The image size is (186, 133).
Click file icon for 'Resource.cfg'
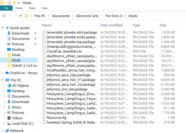pos(44,117)
